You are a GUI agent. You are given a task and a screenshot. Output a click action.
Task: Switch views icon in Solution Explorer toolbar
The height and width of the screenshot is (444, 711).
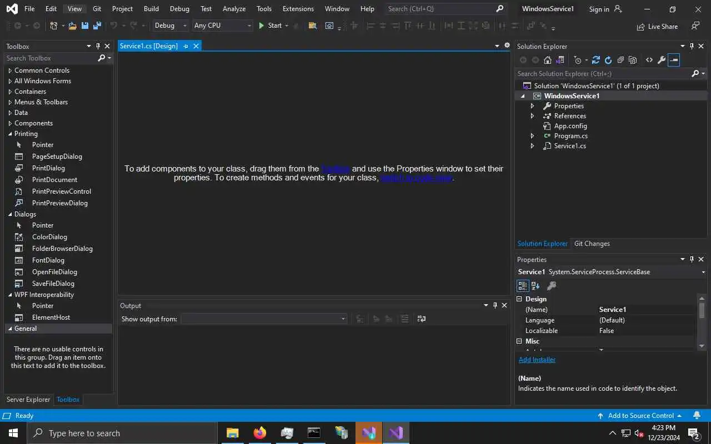pyautogui.click(x=560, y=60)
